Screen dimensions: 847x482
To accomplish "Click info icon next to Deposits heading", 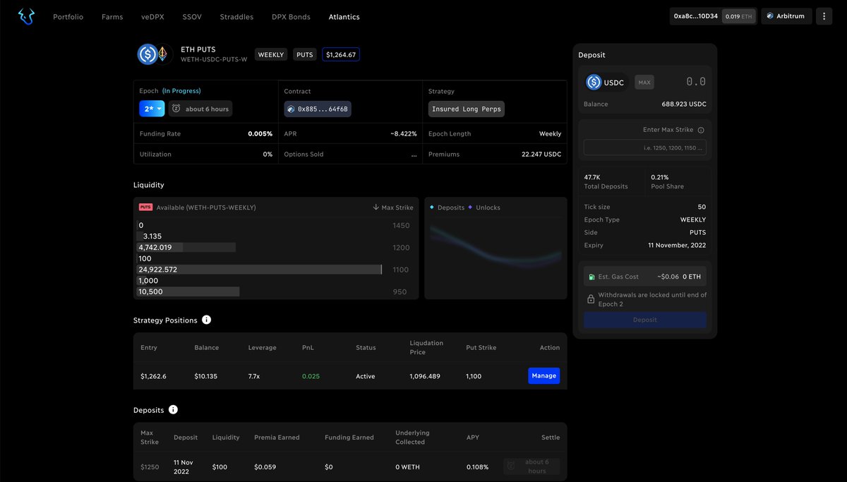I will pos(173,409).
